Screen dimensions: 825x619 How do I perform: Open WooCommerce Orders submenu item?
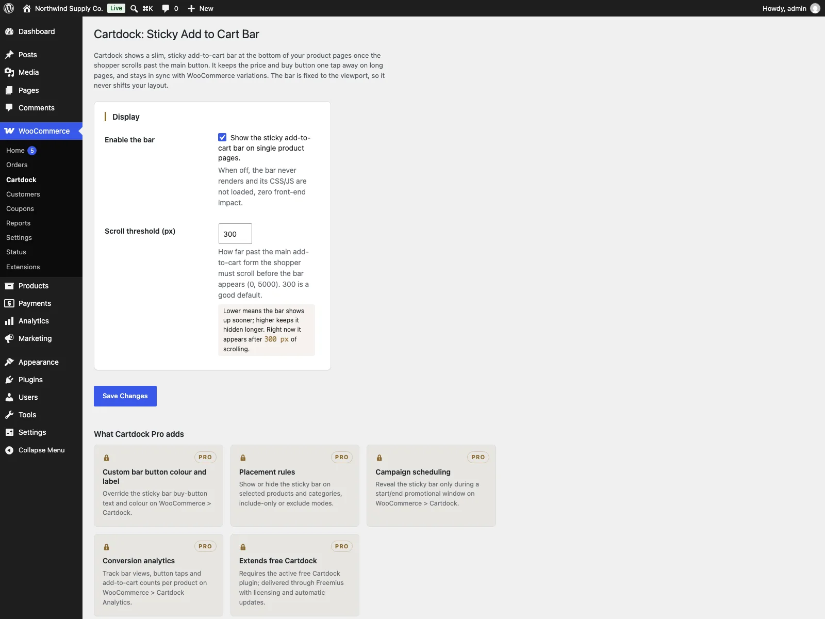click(x=17, y=165)
